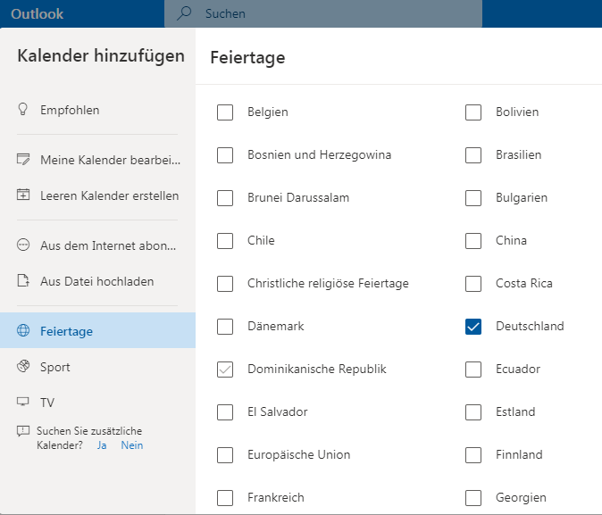Enable the Europäische Union holiday calendar
This screenshot has width=602, height=515.
click(x=225, y=455)
